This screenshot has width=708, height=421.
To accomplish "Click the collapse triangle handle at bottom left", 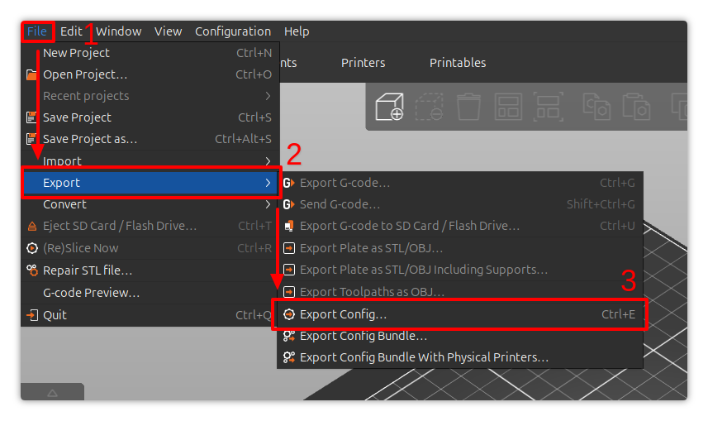I will coord(52,393).
